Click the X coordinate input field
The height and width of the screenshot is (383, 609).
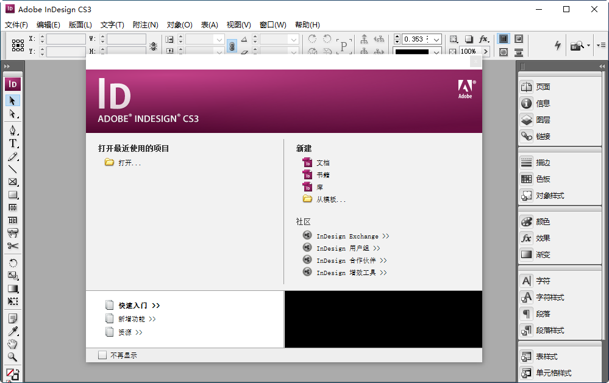(x=66, y=39)
